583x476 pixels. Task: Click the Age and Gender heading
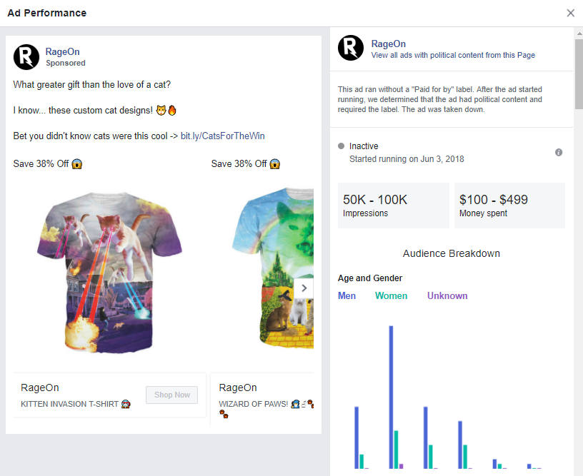[x=369, y=278]
